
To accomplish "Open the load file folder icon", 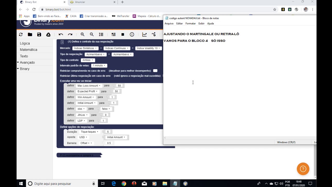I will [30, 35].
